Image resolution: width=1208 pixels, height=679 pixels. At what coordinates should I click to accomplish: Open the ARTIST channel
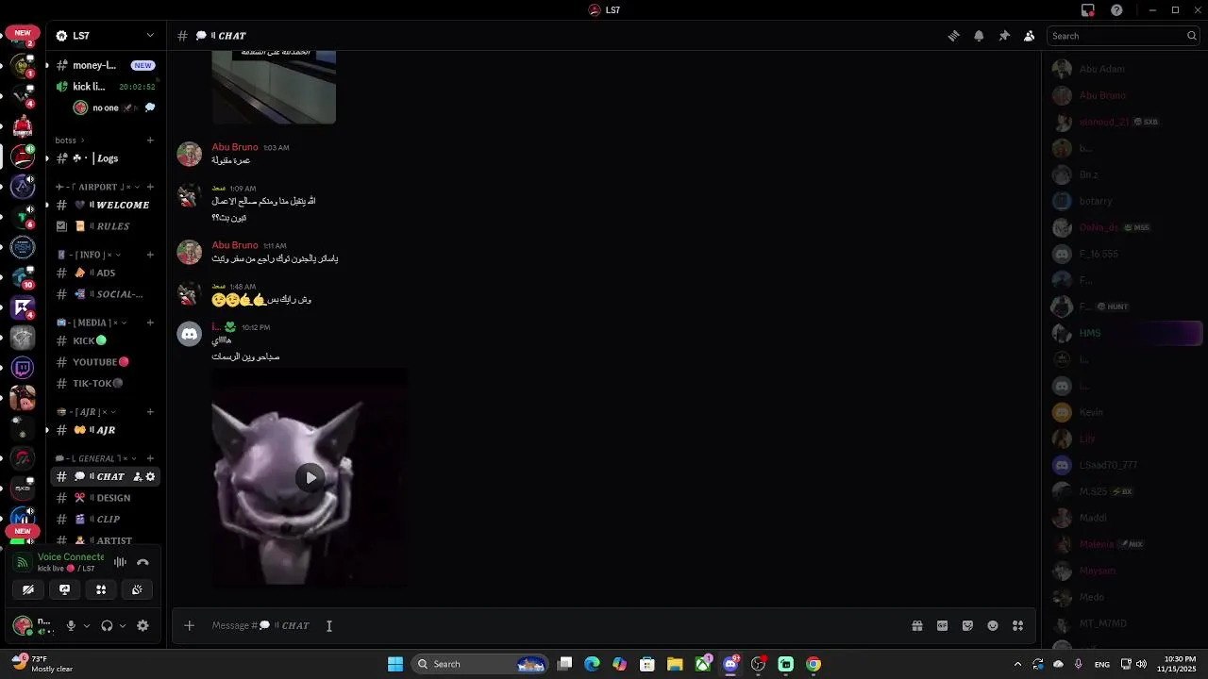pos(104,540)
